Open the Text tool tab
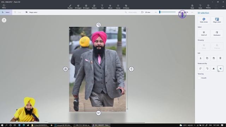The width and height of the screenshot is (226, 127). click(102, 6)
